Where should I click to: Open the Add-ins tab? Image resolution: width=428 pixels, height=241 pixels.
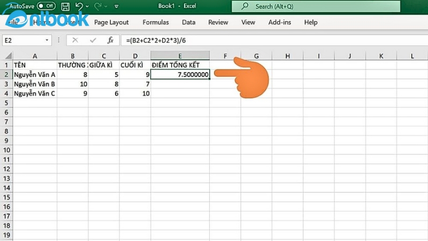point(279,22)
